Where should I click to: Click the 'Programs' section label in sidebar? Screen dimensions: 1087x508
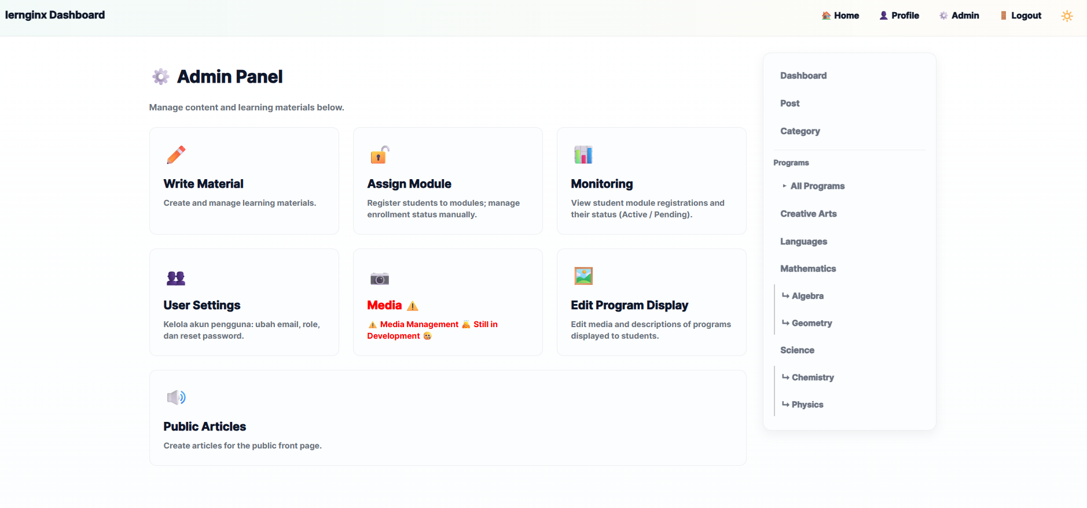coord(791,163)
